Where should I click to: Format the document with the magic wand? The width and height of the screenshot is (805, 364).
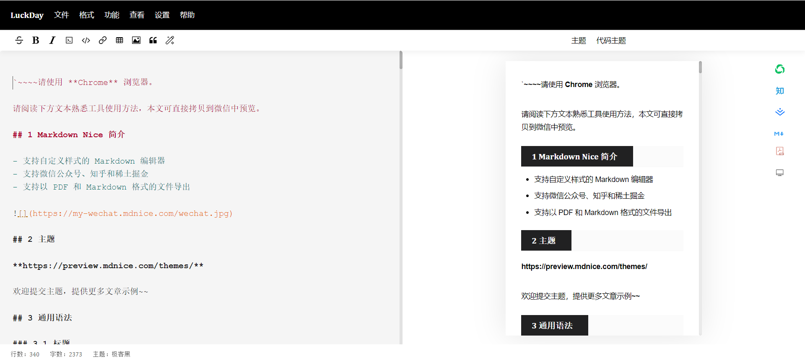tap(170, 40)
